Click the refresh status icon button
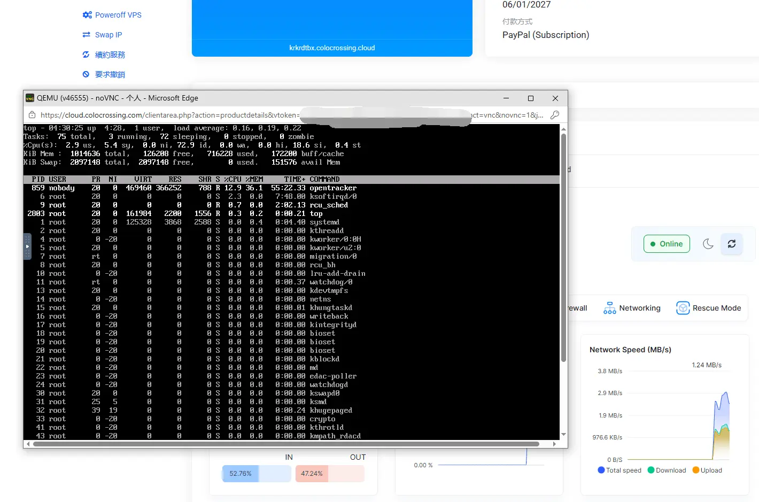 732,244
